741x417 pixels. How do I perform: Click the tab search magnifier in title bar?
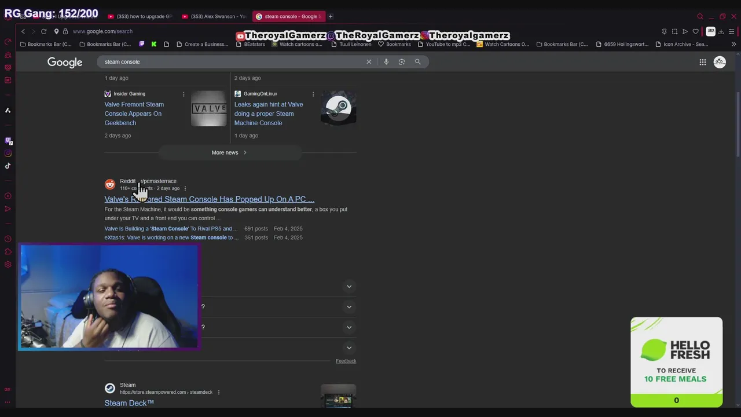pos(700,16)
